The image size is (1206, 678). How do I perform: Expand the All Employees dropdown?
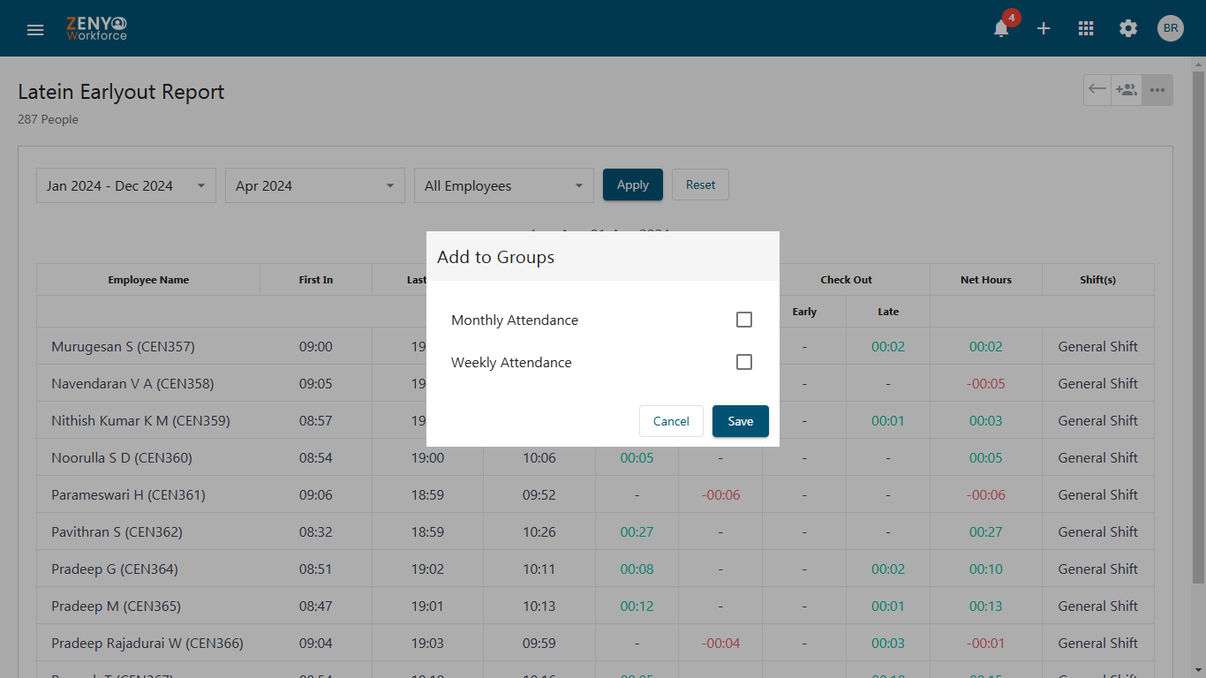[504, 185]
